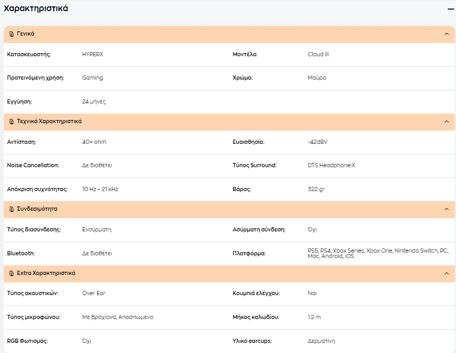Select the Γενικά section header
The width and height of the screenshot is (456, 353).
click(25, 34)
